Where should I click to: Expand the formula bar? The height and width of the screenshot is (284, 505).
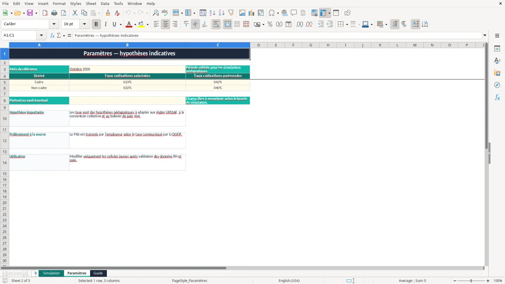(485, 35)
